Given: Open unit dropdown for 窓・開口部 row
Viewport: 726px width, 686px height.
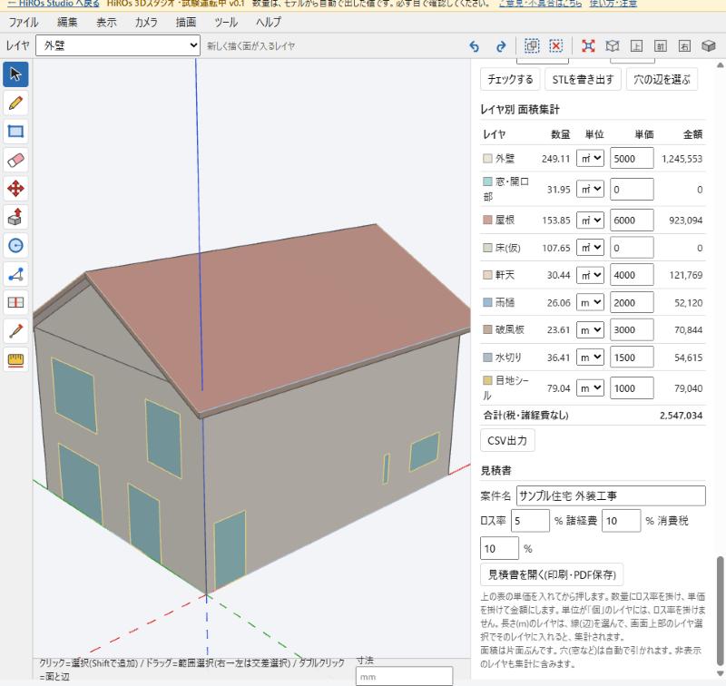Looking at the screenshot, I should (590, 189).
